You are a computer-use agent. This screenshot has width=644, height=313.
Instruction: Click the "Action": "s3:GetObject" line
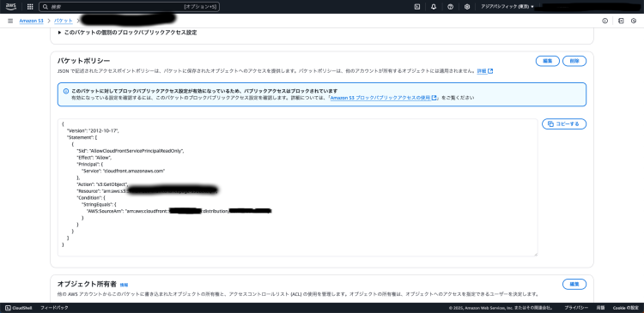103,184
